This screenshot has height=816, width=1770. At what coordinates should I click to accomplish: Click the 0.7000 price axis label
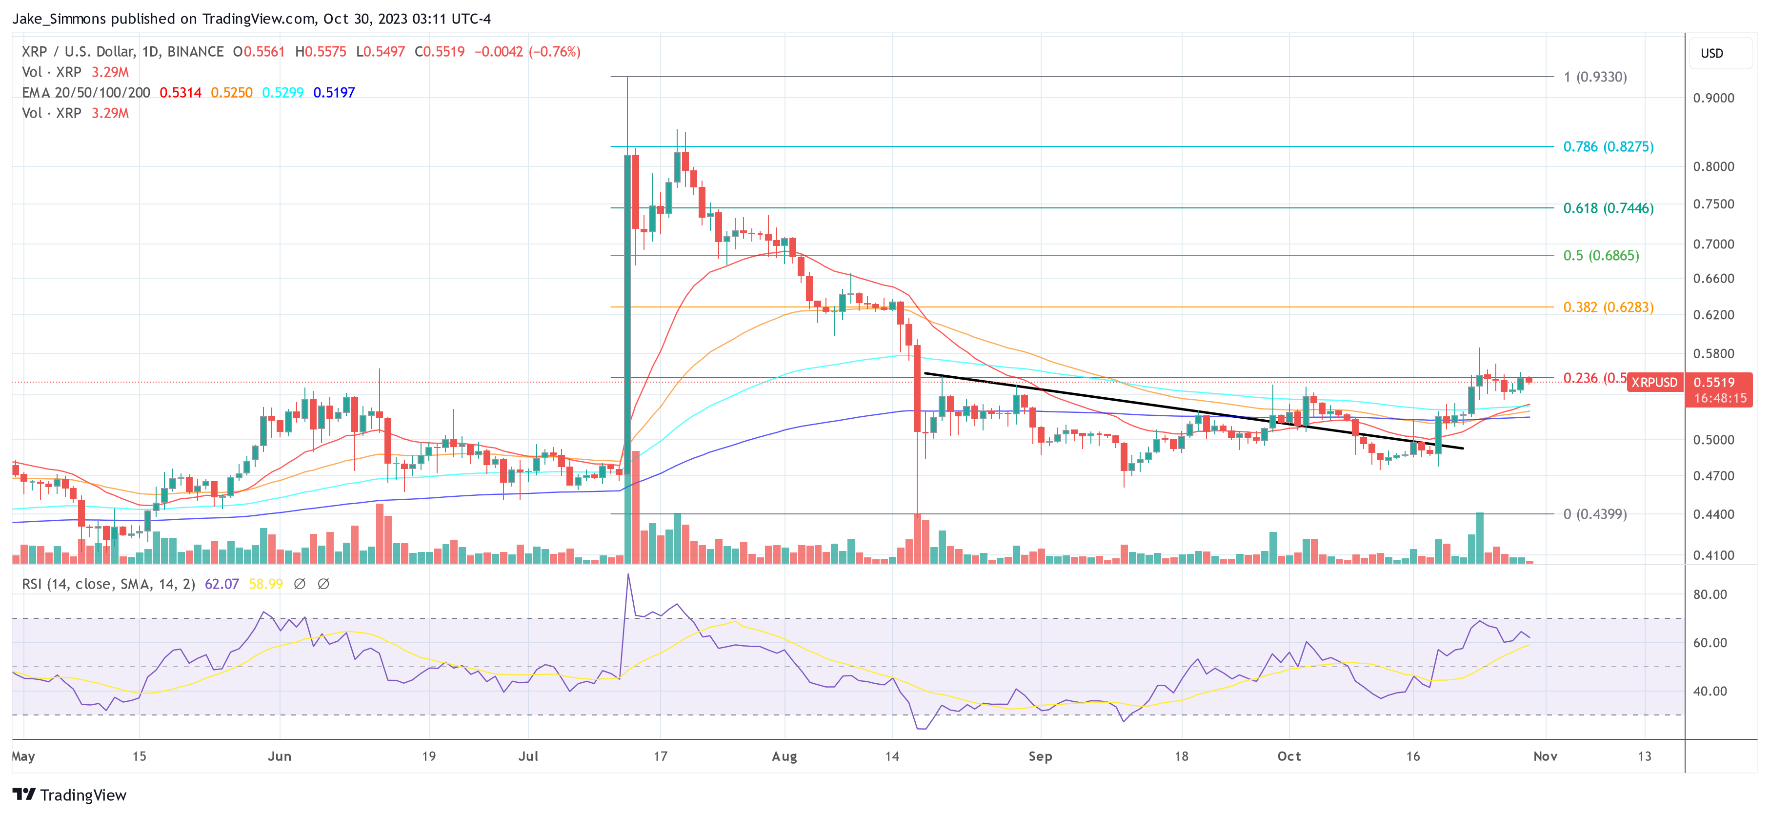pos(1713,244)
